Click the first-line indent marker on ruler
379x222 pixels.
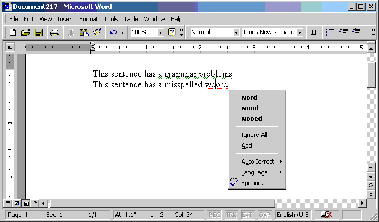(x=93, y=44)
